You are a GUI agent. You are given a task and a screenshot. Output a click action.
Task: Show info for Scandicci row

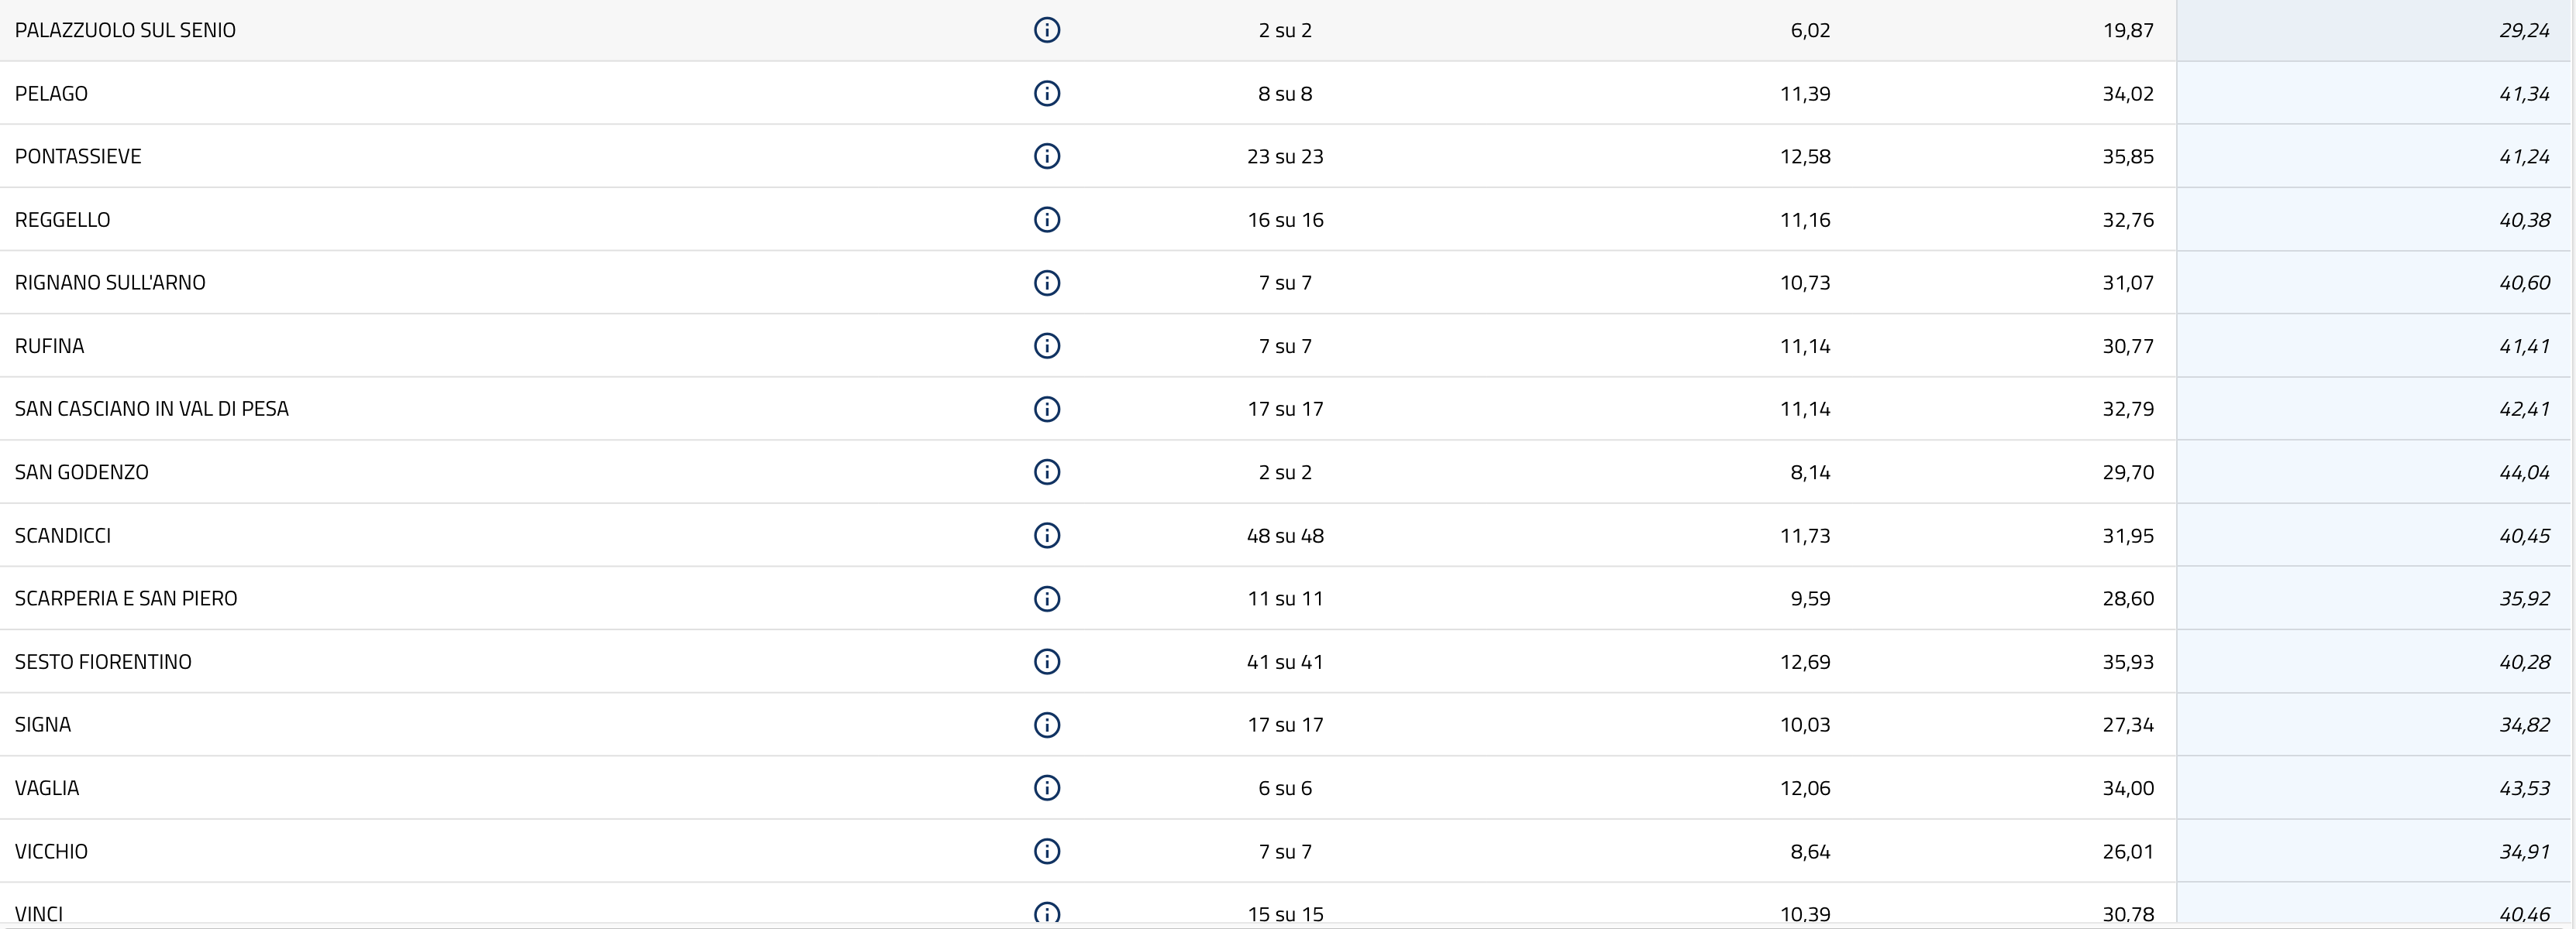tap(1046, 536)
